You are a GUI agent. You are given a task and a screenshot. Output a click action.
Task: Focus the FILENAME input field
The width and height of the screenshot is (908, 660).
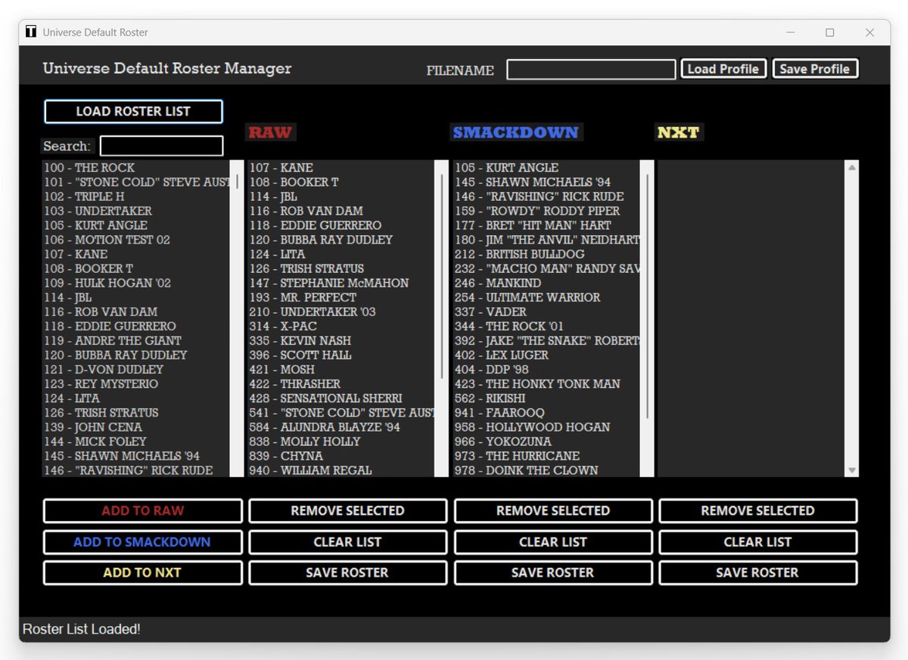pyautogui.click(x=591, y=70)
